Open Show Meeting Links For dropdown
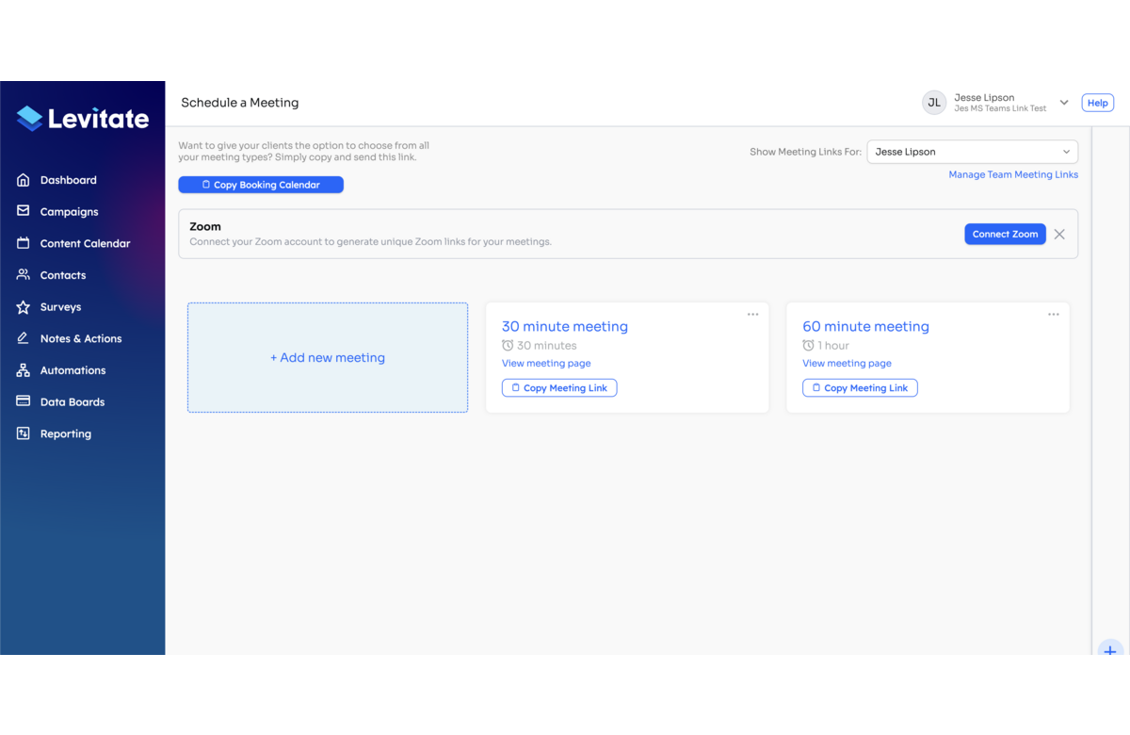The height and width of the screenshot is (735, 1130). [x=972, y=152]
